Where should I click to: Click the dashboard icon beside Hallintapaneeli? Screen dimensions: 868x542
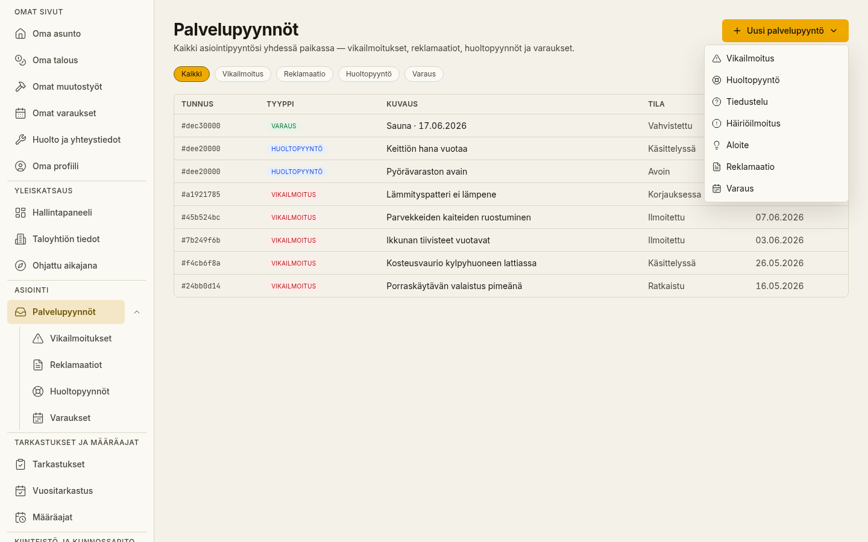point(20,213)
